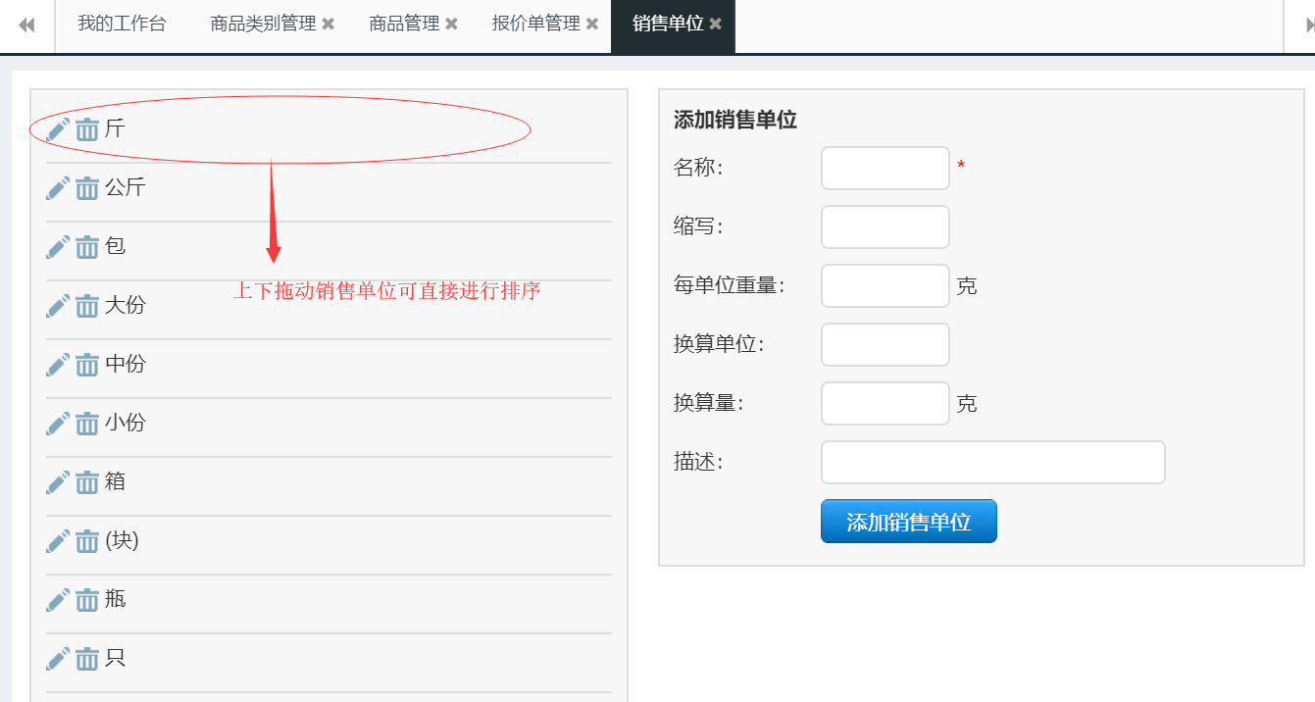Open edit for the 中份 unit
The height and width of the screenshot is (702, 1315).
pyautogui.click(x=58, y=365)
